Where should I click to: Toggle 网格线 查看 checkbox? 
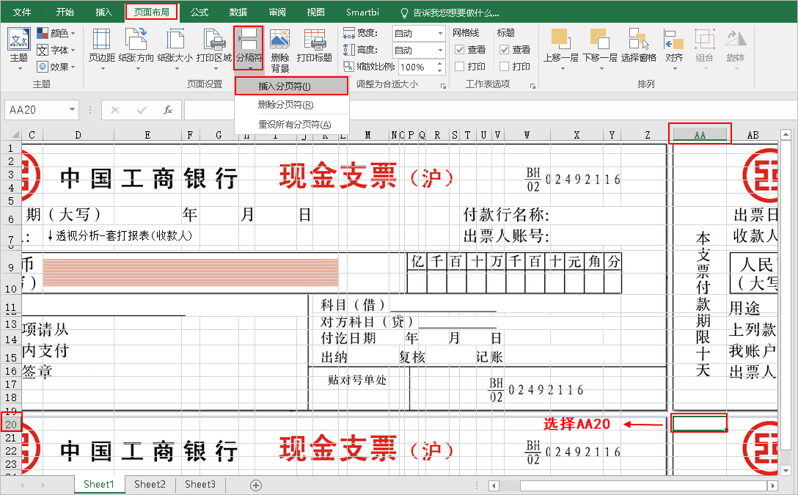pyautogui.click(x=460, y=50)
